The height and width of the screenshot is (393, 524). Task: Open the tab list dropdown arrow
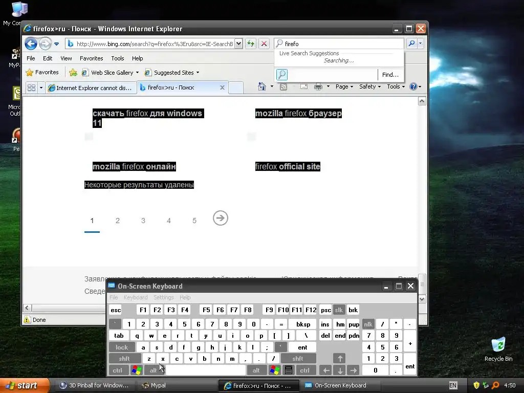(x=41, y=88)
